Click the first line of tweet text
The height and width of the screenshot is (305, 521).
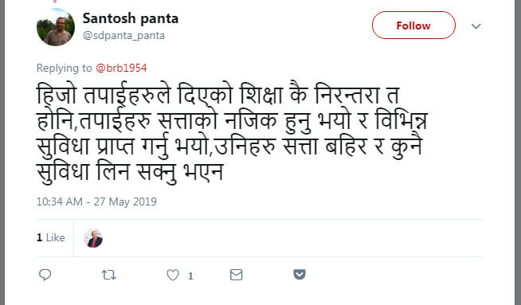217,95
